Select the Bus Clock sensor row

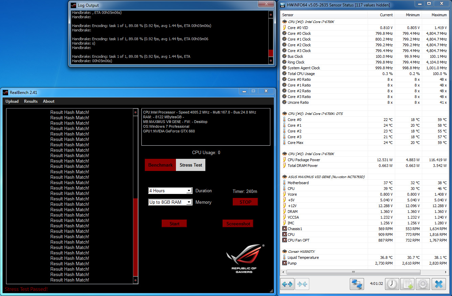(x=365, y=56)
